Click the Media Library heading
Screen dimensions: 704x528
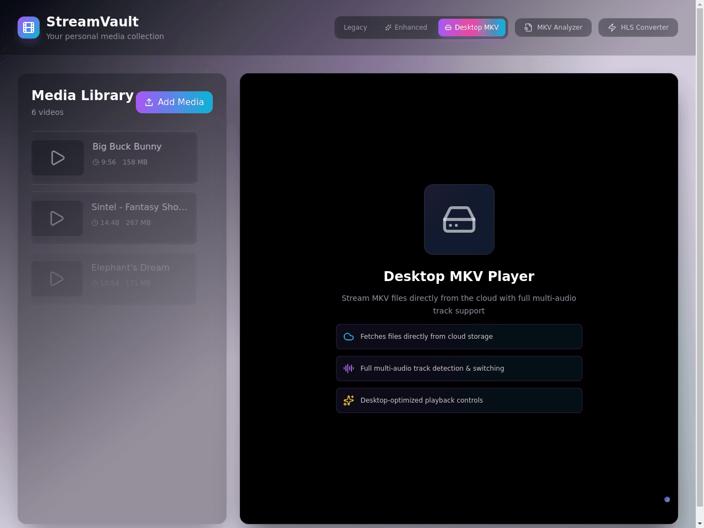(x=82, y=95)
